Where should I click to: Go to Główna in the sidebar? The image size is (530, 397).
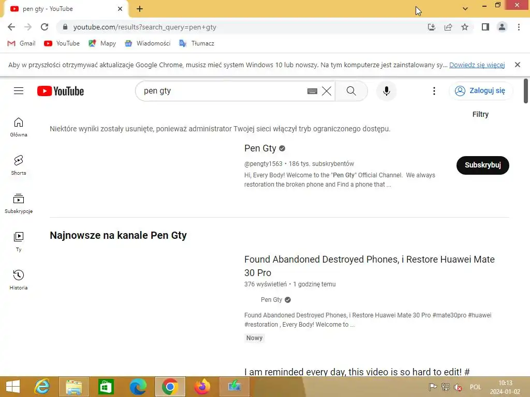(x=19, y=127)
